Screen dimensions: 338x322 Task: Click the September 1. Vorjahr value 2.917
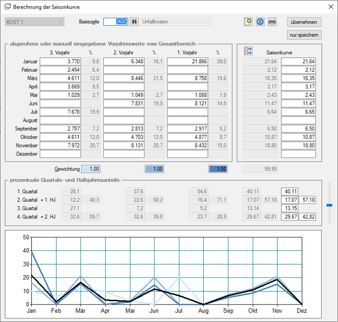point(187,129)
